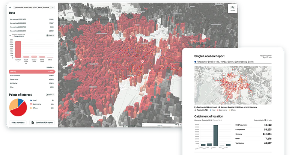Click the Hotel bed icon in POI legend

pyautogui.click(x=31, y=100)
